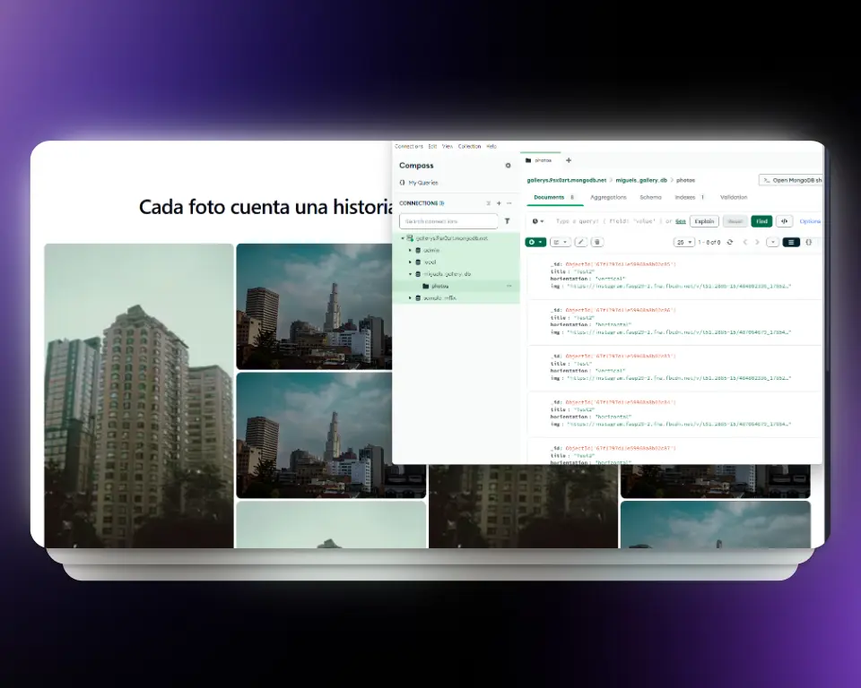Go to previous page of documents
Viewport: 861px width, 688px height.
[x=745, y=242]
